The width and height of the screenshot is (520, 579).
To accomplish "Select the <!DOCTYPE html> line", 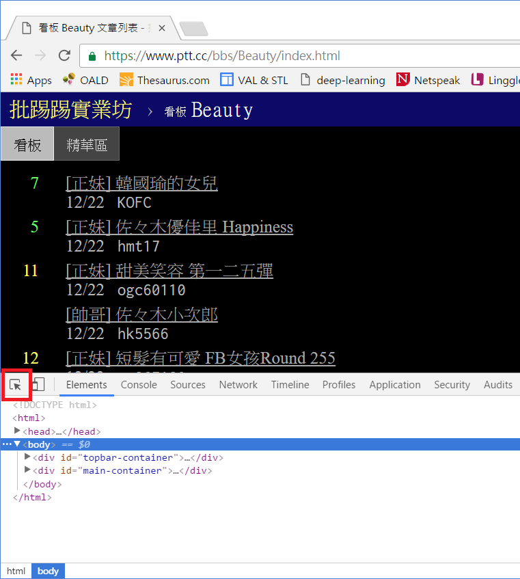I will click(55, 405).
